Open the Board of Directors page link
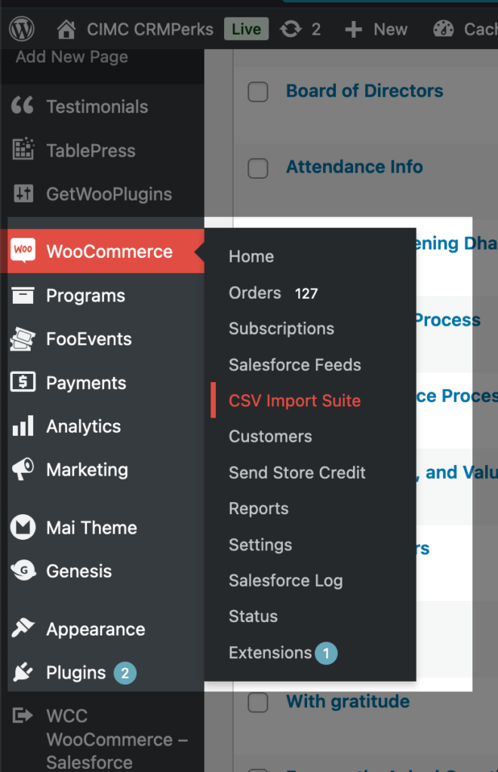Viewport: 498px width, 772px height. click(x=364, y=91)
